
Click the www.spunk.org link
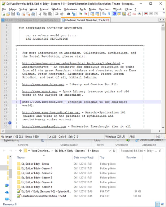(x=40, y=91)
